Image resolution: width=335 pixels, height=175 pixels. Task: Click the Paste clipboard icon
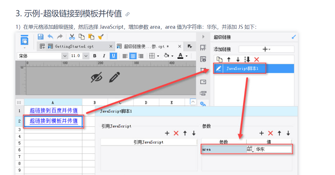tap(91, 37)
